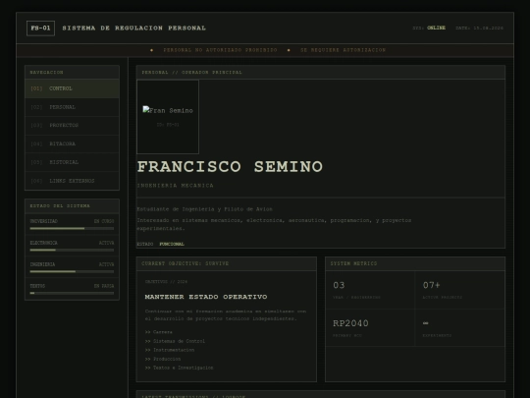Select [04] BITACORA in navigation

coord(72,143)
